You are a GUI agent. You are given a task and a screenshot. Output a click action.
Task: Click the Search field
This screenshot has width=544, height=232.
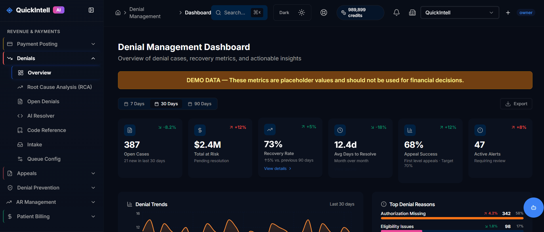[239, 13]
